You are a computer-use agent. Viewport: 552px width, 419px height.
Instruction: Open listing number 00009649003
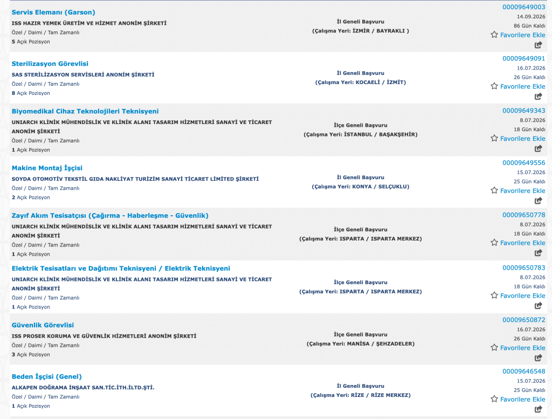point(523,7)
